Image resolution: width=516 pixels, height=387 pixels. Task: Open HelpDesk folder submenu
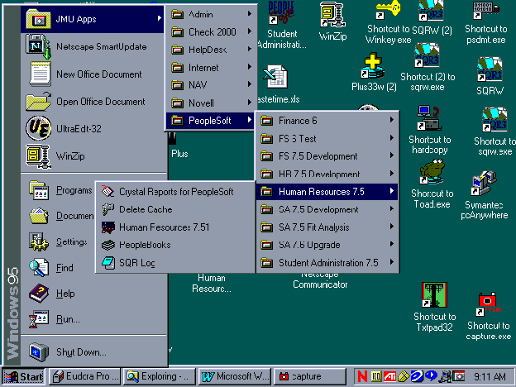pos(211,50)
